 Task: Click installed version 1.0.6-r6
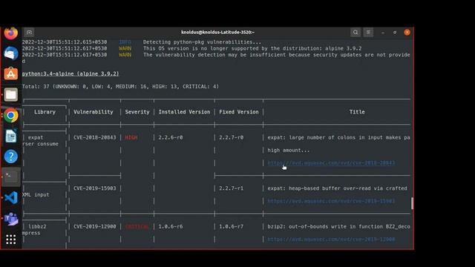pyautogui.click(x=171, y=226)
